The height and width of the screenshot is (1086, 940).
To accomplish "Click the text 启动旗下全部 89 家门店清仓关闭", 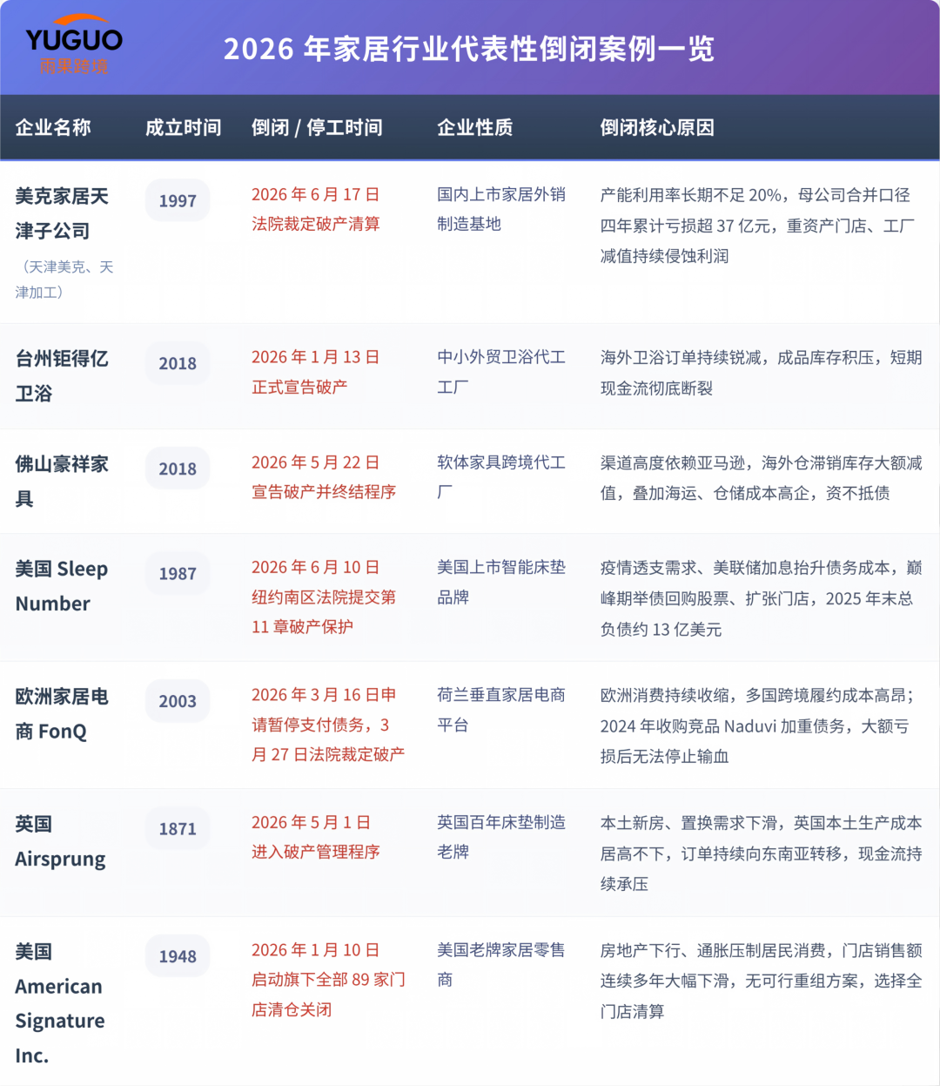I will (328, 995).
